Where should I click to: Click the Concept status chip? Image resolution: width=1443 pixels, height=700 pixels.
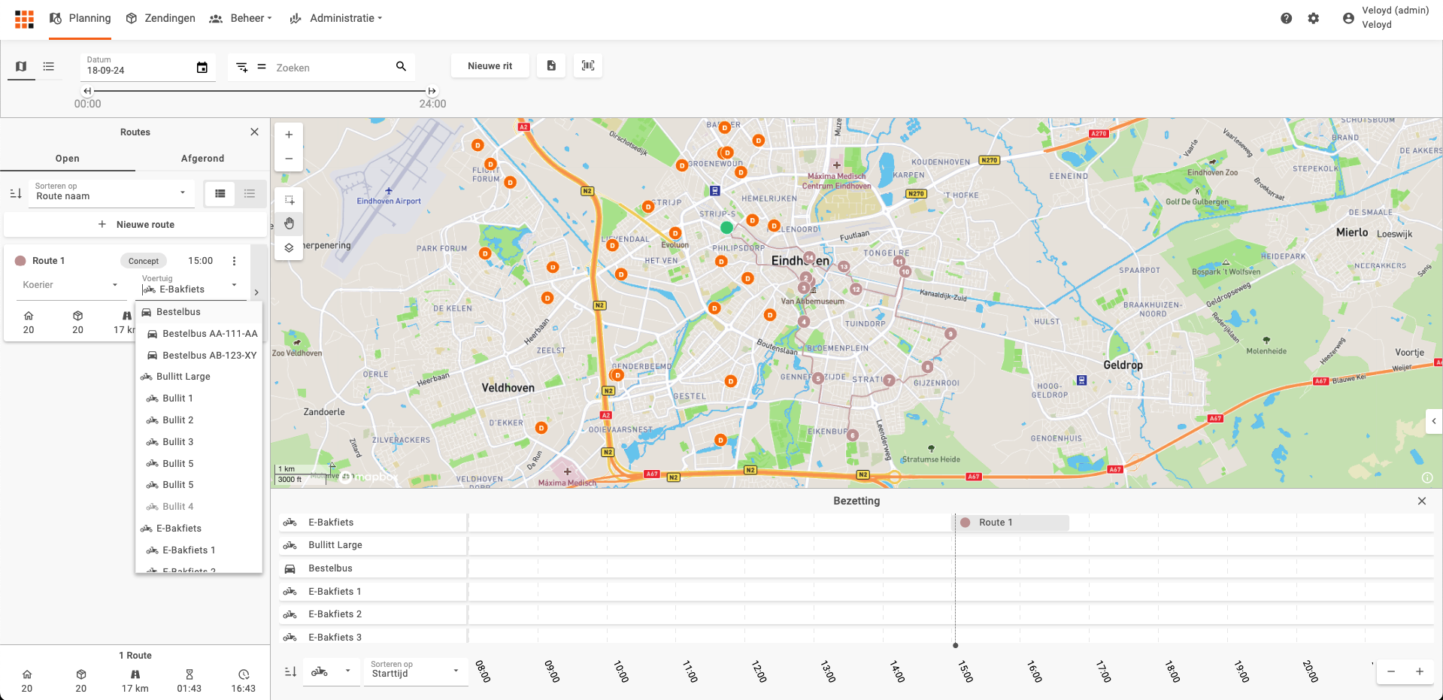tap(143, 261)
